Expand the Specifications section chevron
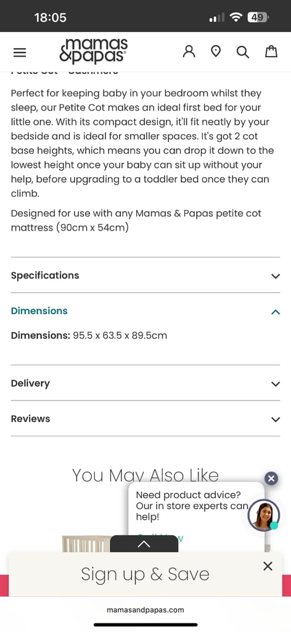 click(276, 276)
